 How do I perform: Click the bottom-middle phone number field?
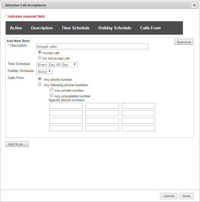(x=102, y=129)
